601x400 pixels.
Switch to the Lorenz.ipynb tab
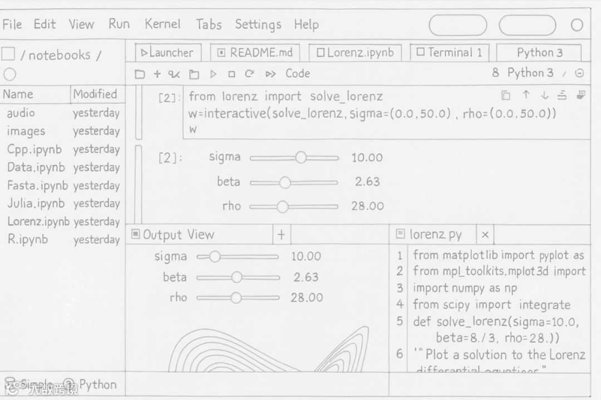[355, 53]
